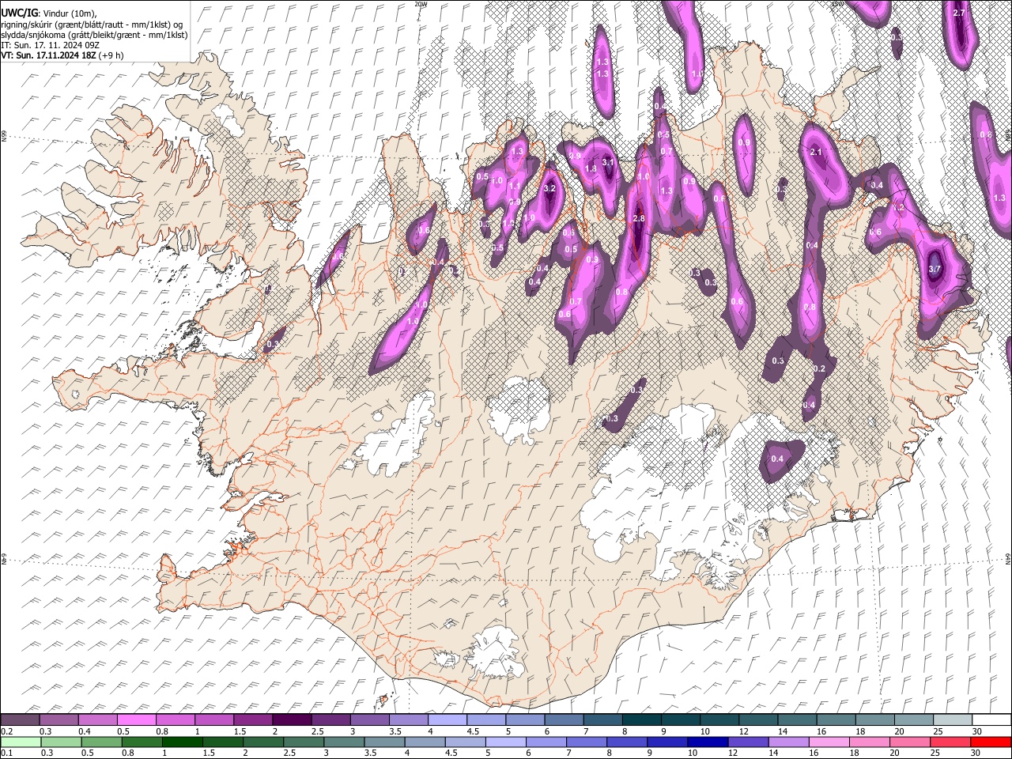Screen dimensions: 1012x759
Task: Click the 1.8 snowfall value next to 3.1
Action: (x=590, y=168)
